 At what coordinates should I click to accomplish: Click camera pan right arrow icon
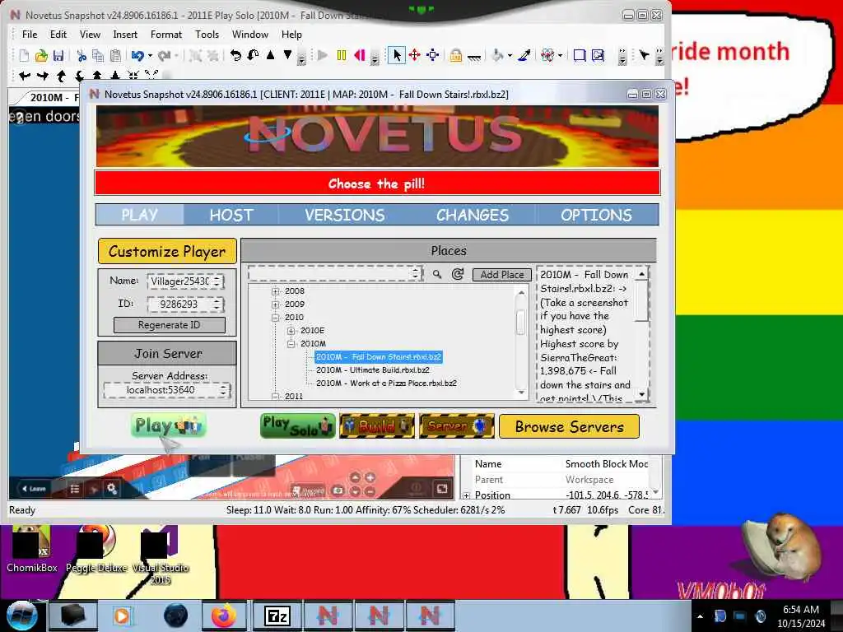[x=43, y=76]
